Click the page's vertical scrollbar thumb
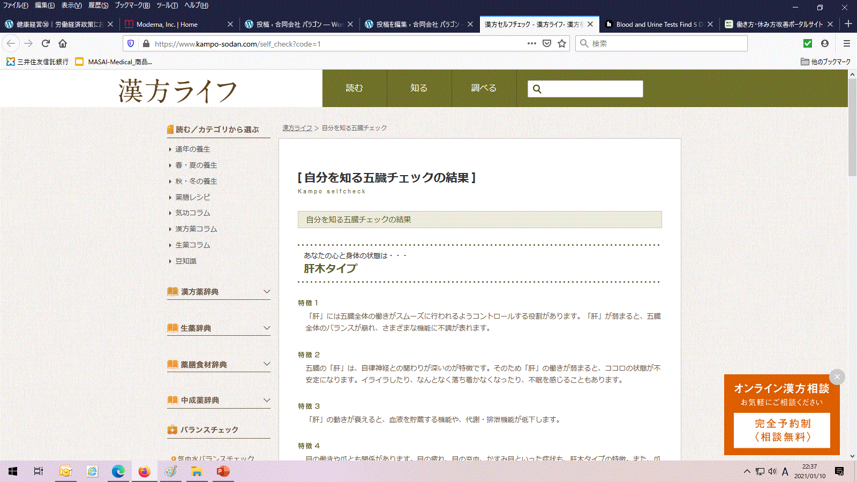The image size is (857, 482). pos(853,127)
